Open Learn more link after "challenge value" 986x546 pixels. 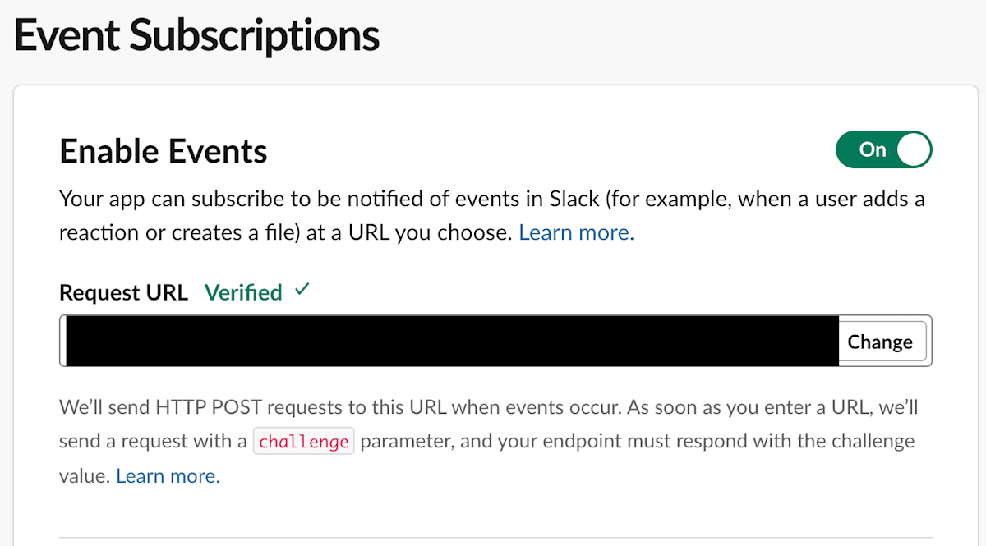(168, 475)
